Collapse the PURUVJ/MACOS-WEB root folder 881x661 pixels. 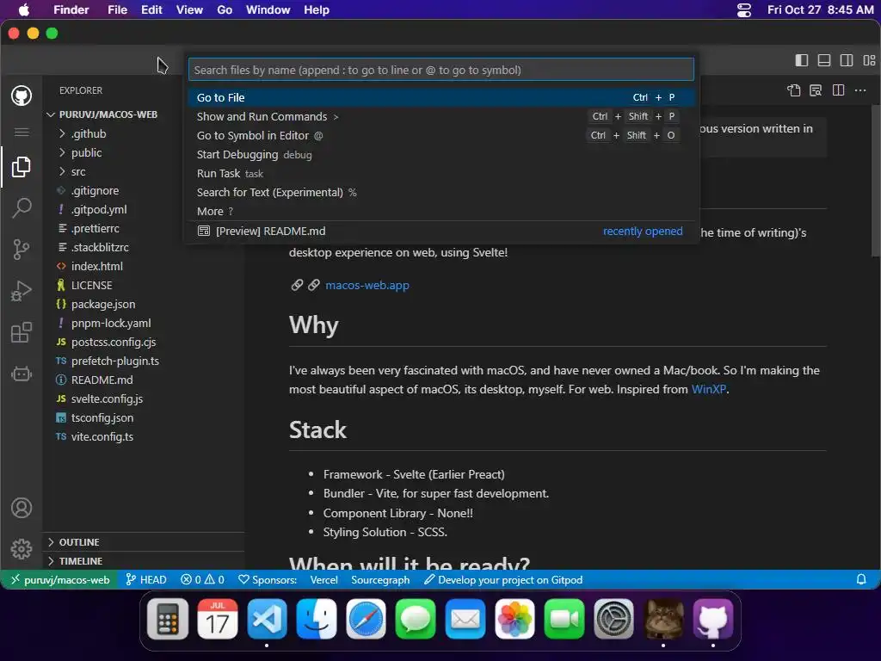(x=144, y=114)
